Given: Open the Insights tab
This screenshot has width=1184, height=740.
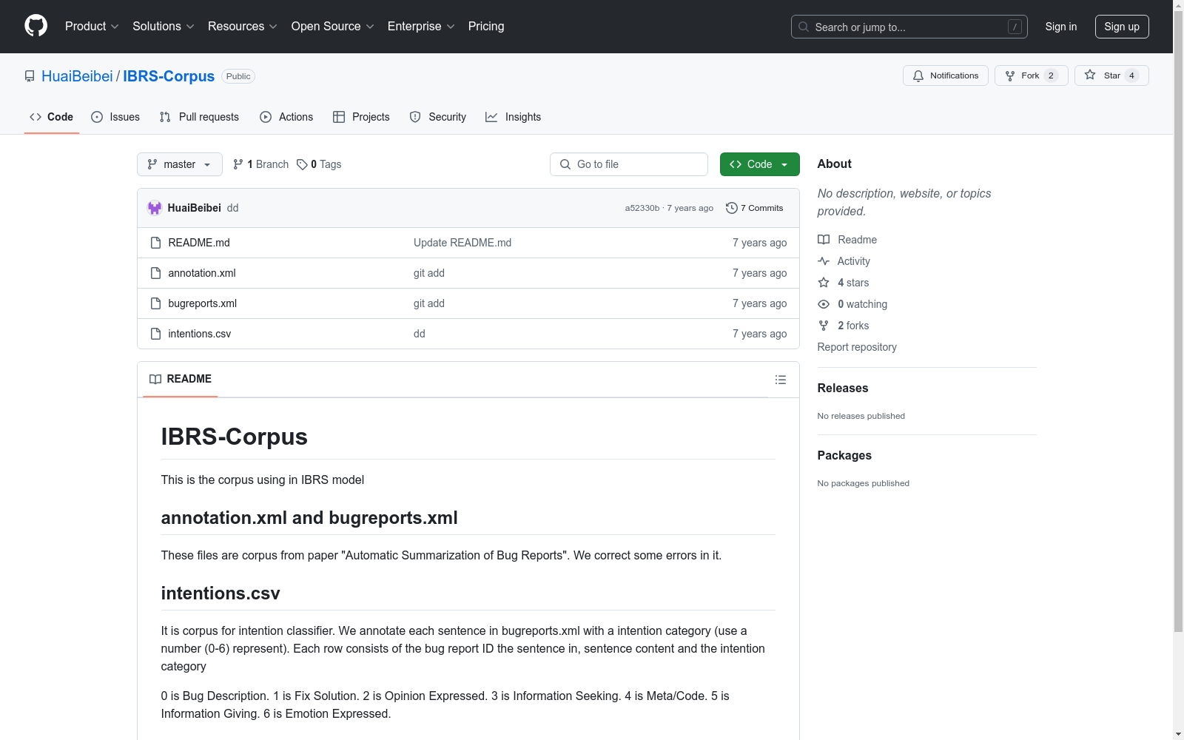Looking at the screenshot, I should [513, 117].
